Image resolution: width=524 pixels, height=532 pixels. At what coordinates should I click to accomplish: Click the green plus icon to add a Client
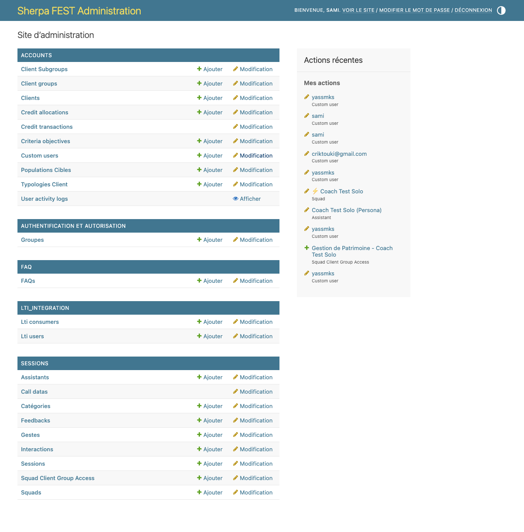(x=199, y=98)
